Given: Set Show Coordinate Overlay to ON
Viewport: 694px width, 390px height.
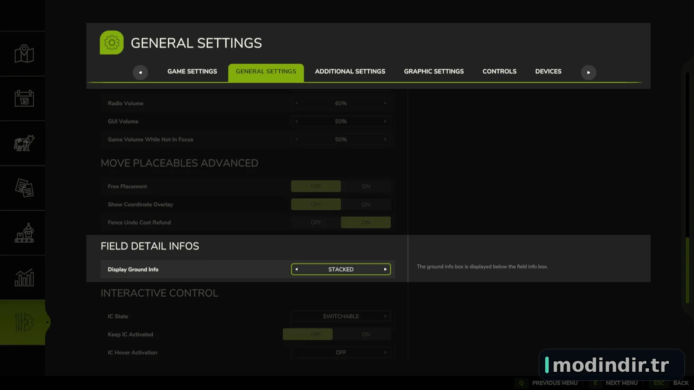Looking at the screenshot, I should [x=366, y=205].
